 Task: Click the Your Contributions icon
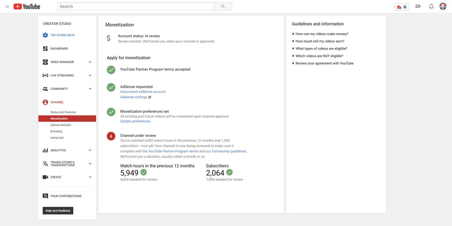click(45, 196)
